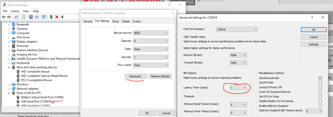Click the Firmware category icon
This screenshot has width=333, height=117.
point(14,46)
